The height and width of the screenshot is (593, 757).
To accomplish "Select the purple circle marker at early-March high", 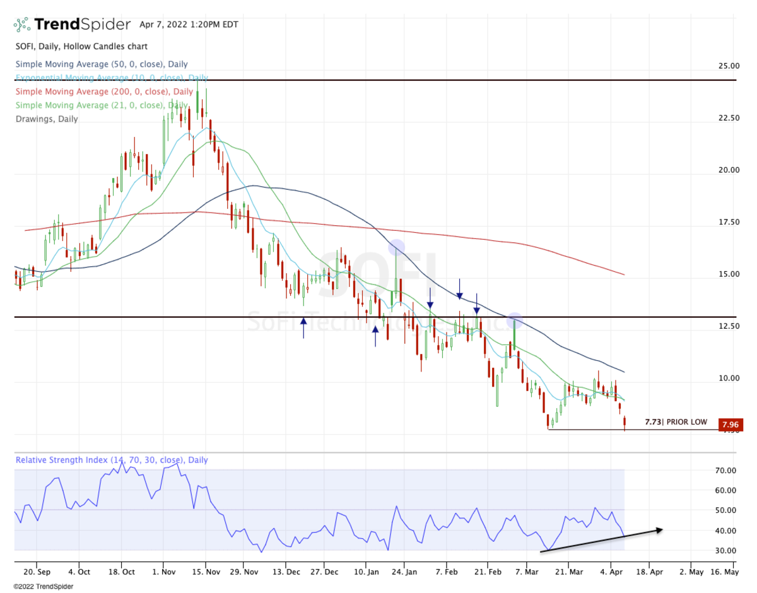I will click(515, 320).
